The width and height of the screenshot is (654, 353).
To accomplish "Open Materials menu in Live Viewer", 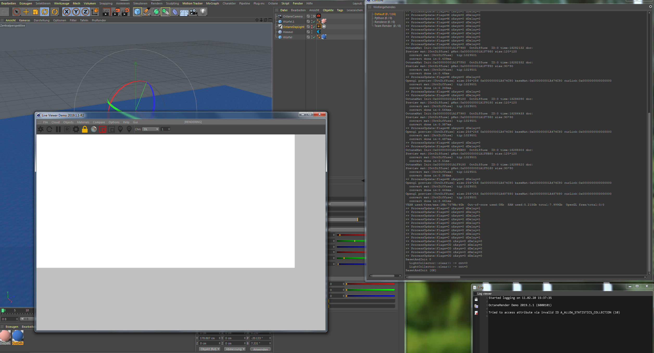I will [x=83, y=122].
